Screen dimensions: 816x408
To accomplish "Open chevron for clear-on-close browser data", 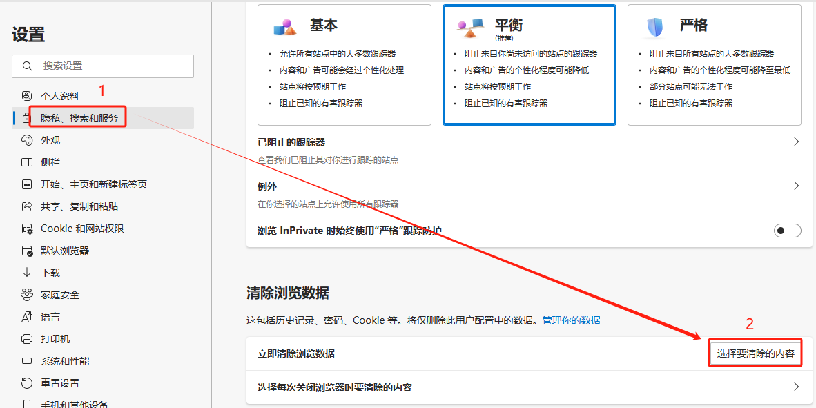I will (796, 387).
